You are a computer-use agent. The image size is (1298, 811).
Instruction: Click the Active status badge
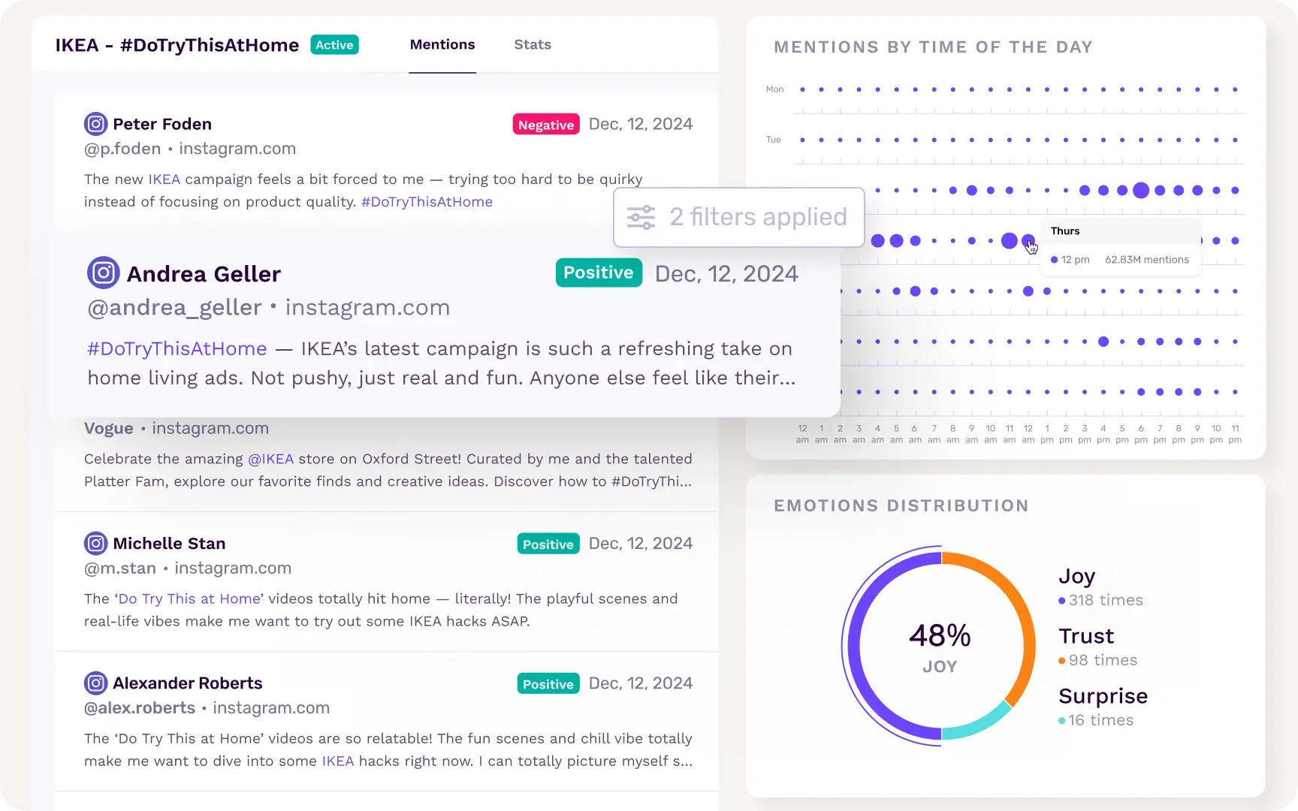coord(334,45)
